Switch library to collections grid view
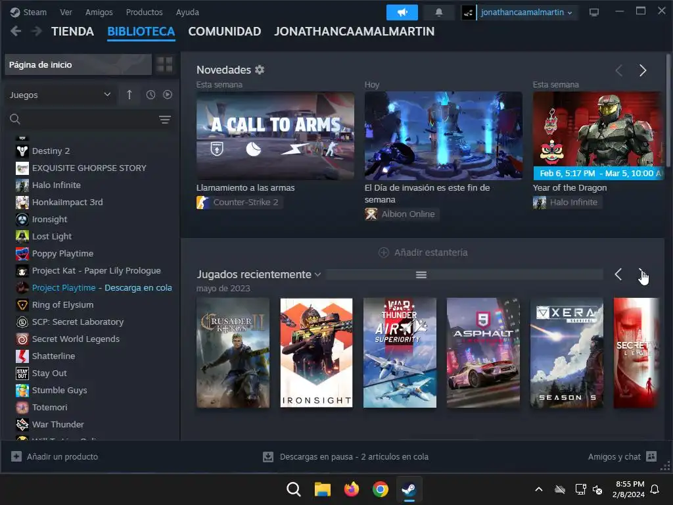Image resolution: width=673 pixels, height=505 pixels. coord(164,64)
